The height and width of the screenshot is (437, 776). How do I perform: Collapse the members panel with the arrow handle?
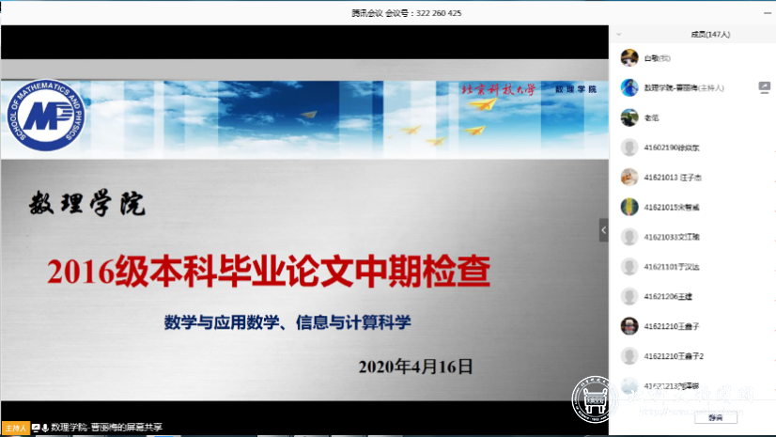coord(603,229)
